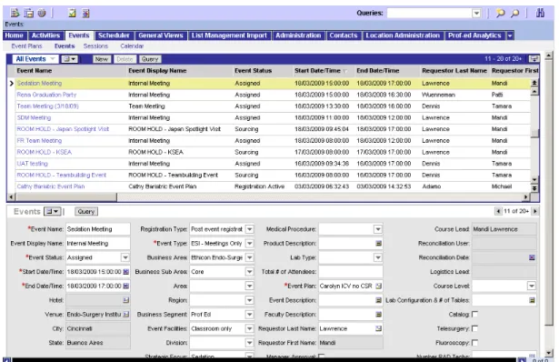Expand the Registration Type dropdown
This screenshot has height=362, width=559.
(250, 229)
